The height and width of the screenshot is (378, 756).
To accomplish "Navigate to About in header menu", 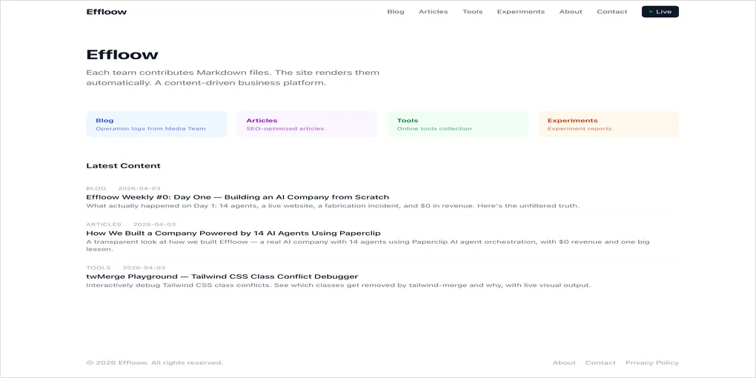I will coord(571,12).
